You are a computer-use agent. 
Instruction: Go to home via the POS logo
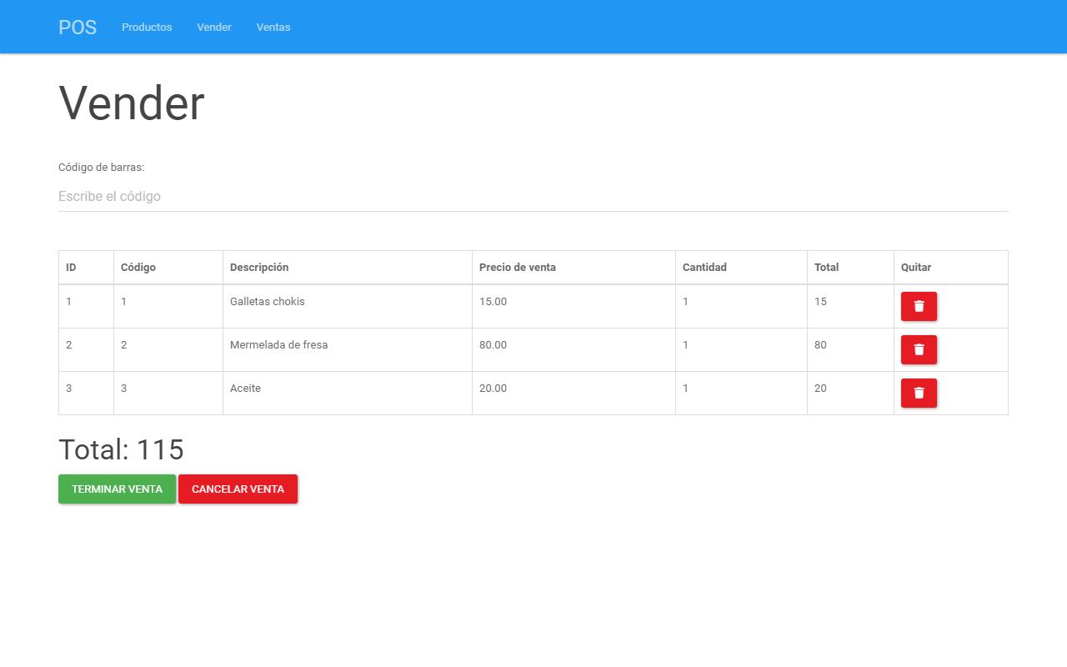[x=78, y=28]
